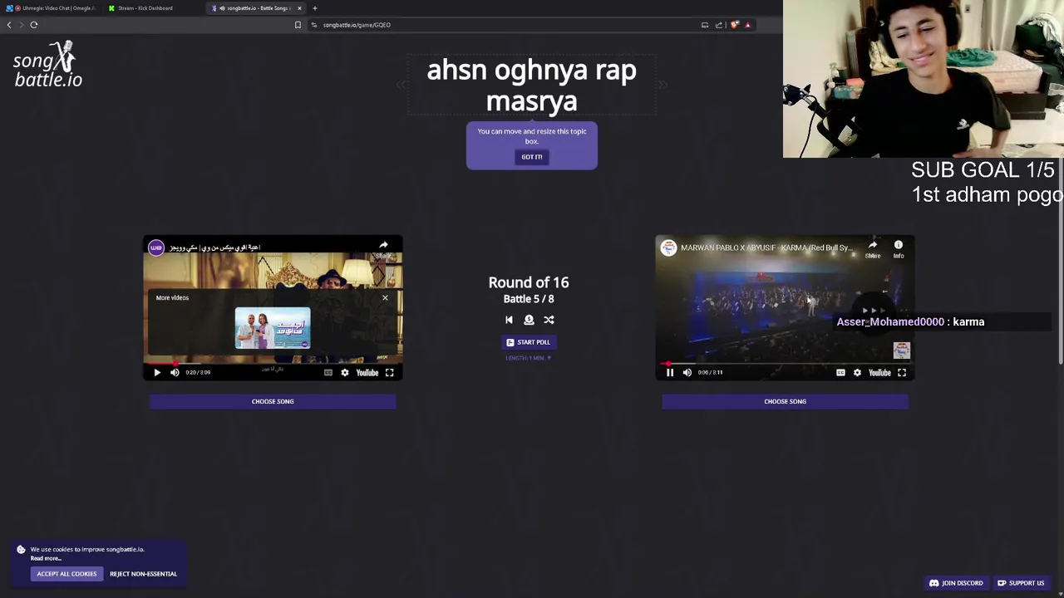
Task: Click the cookie icon in the banner
Action: click(21, 550)
